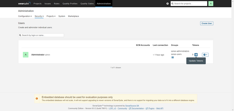Open Quality Gates
234x111 pixels.
tap(87, 3)
